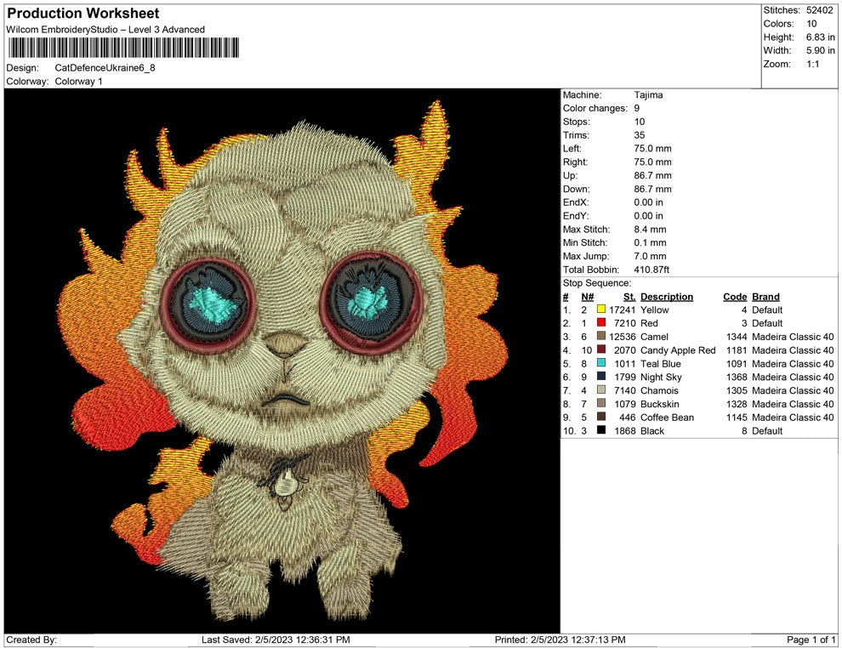This screenshot has width=842, height=648.
Task: Click the 'Stop Sequence:' label
Action: [597, 283]
